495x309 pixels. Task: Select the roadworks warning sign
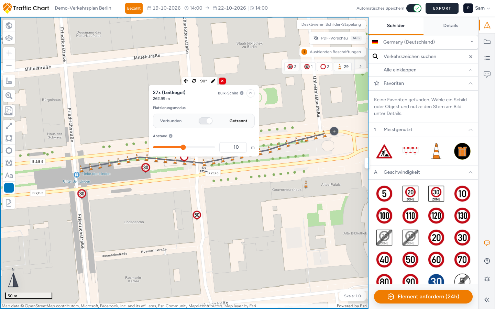(384, 151)
